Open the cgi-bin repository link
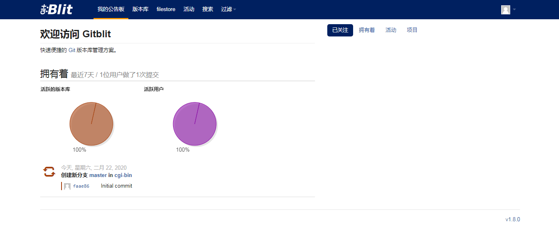This screenshot has height=252, width=559. (123, 175)
